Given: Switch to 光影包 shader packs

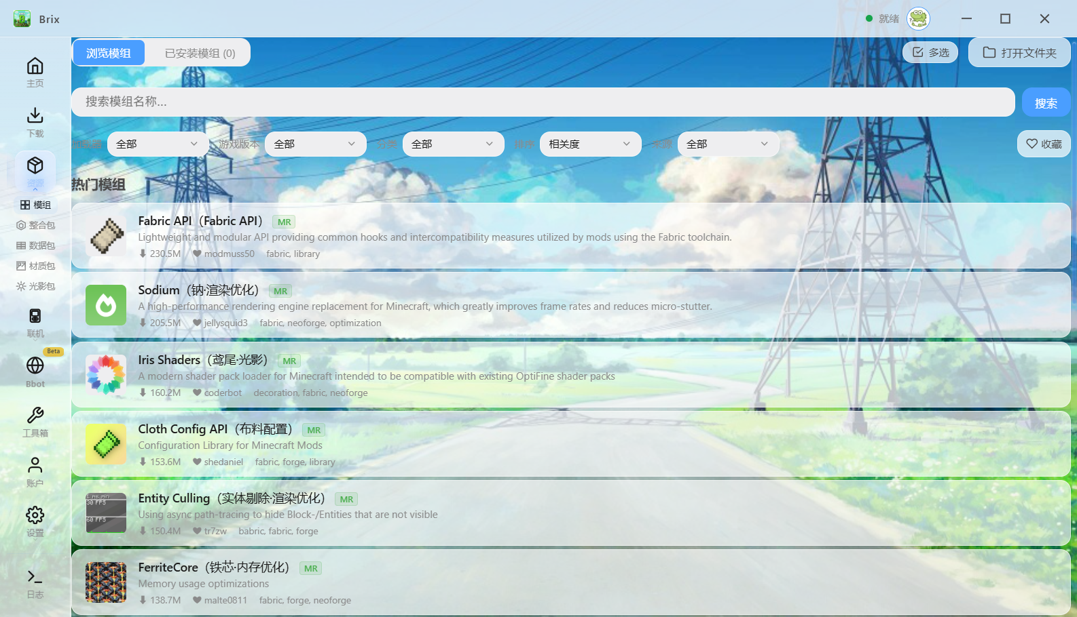Looking at the screenshot, I should pos(35,286).
